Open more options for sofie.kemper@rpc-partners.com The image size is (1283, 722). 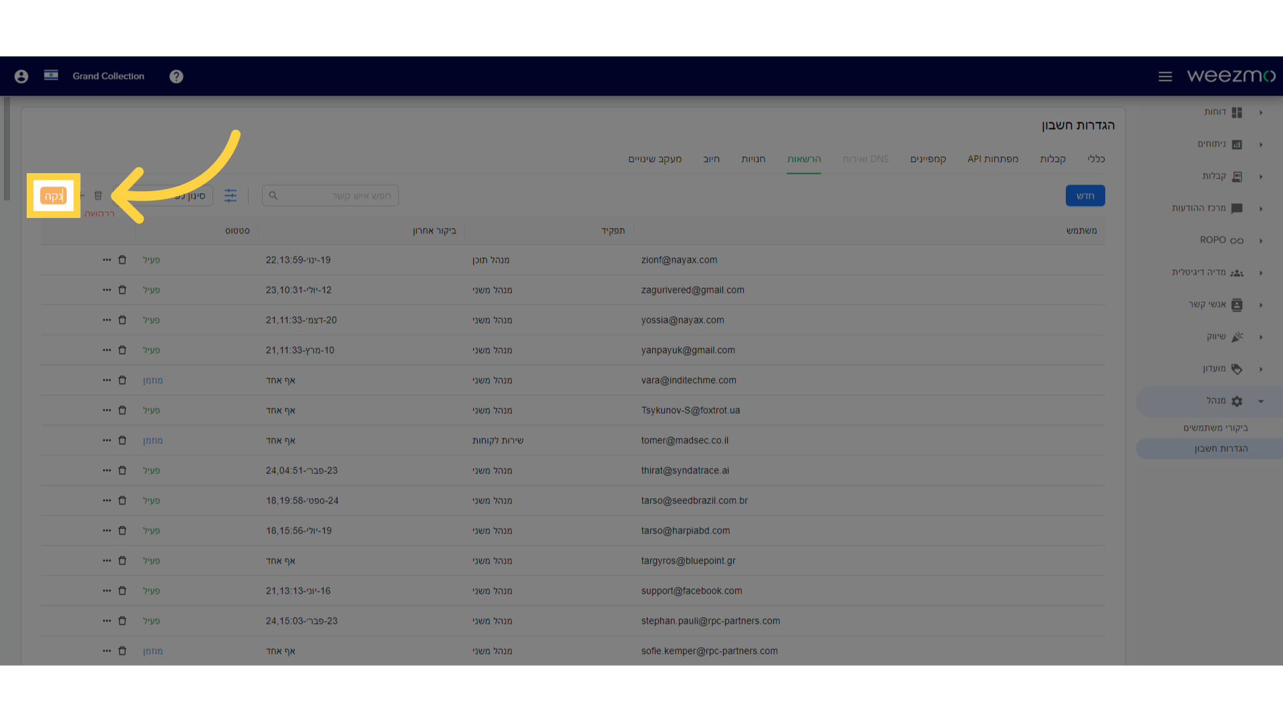coord(107,650)
